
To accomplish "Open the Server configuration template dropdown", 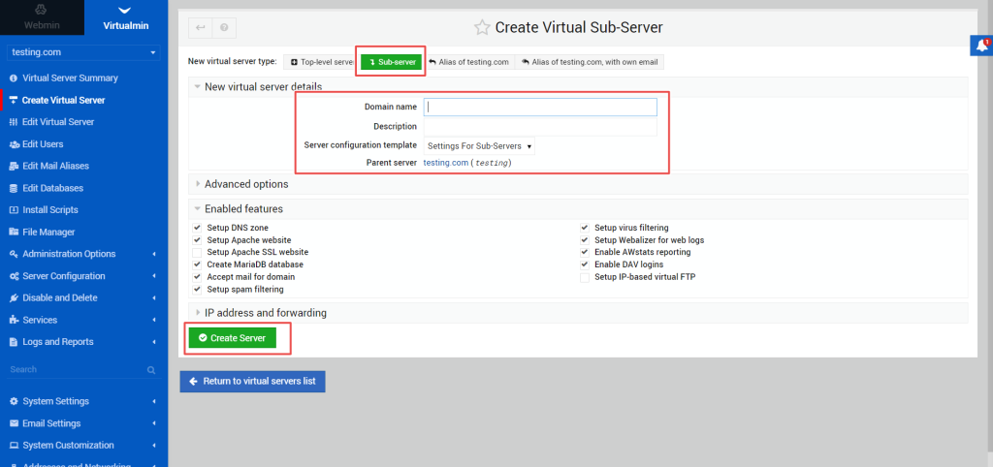I will point(480,146).
